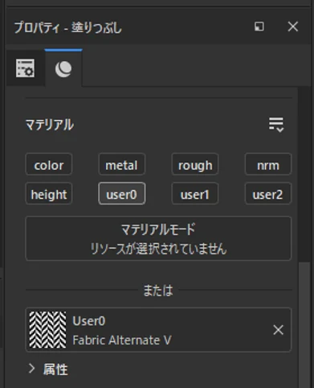Open the general properties settings tab
The height and width of the screenshot is (388, 314).
click(25, 68)
